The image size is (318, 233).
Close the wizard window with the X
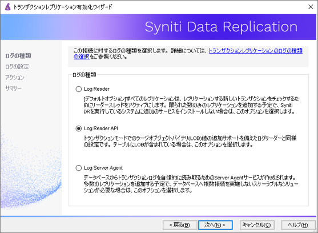pos(311,7)
